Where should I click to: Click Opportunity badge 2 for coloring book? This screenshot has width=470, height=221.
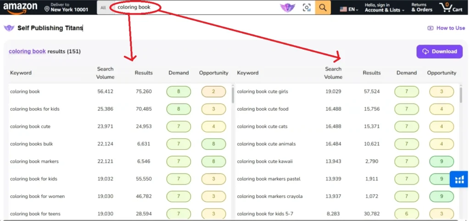(x=214, y=91)
